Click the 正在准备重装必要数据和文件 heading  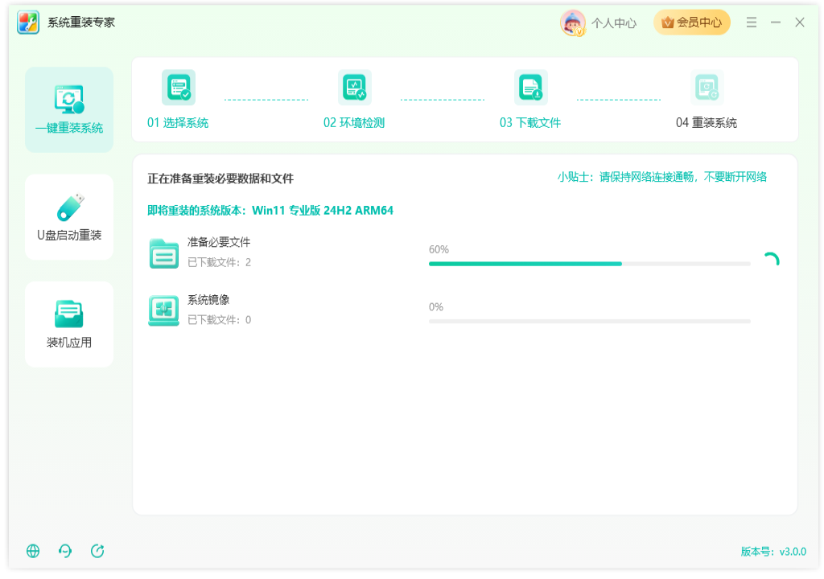click(220, 179)
